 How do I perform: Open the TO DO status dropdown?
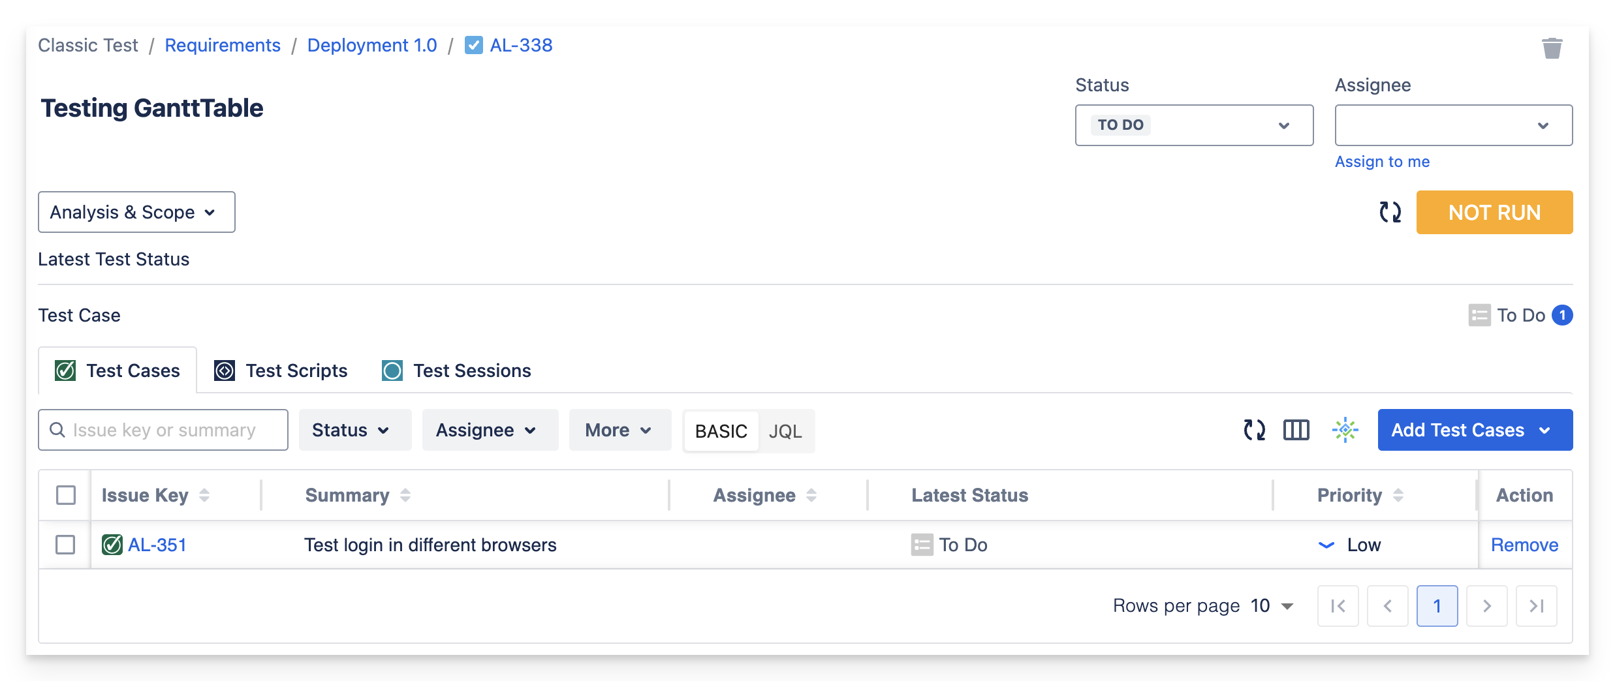point(1194,125)
